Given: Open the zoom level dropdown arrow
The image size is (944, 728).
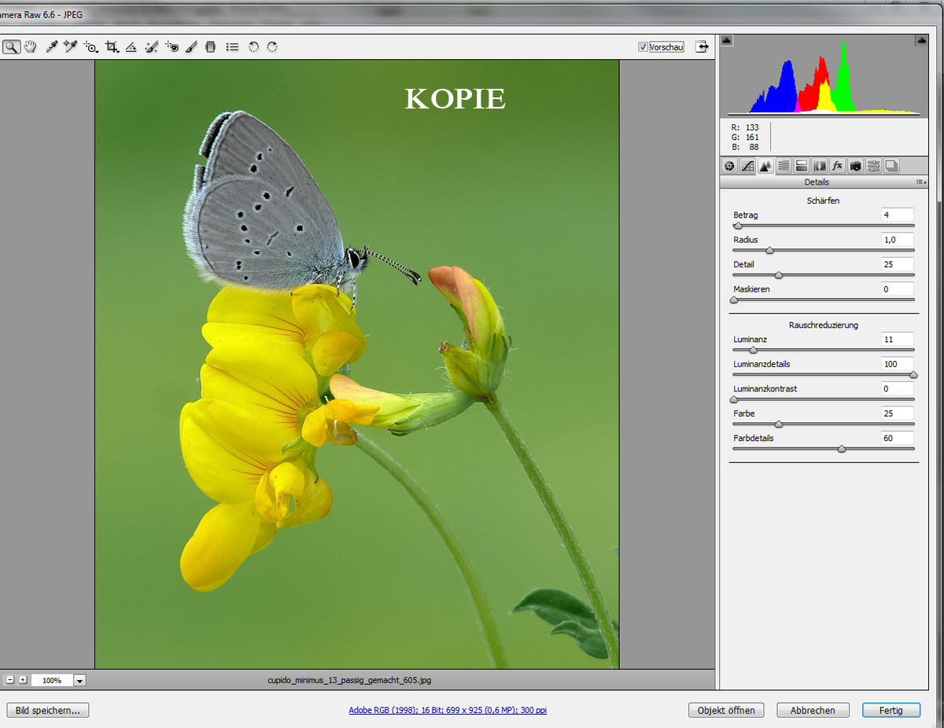Looking at the screenshot, I should (80, 680).
